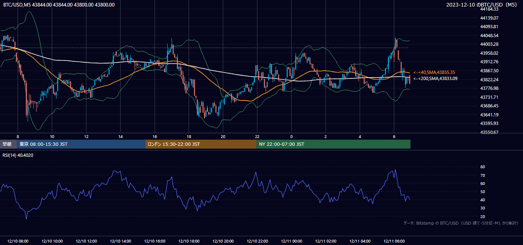Click hour tick 22 under price chart
The width and height of the screenshot is (523, 245).
pyautogui.click(x=257, y=136)
